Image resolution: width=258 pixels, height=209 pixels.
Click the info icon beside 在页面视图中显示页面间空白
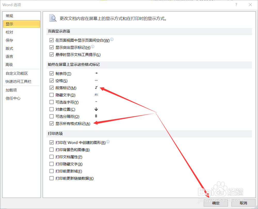112,40
